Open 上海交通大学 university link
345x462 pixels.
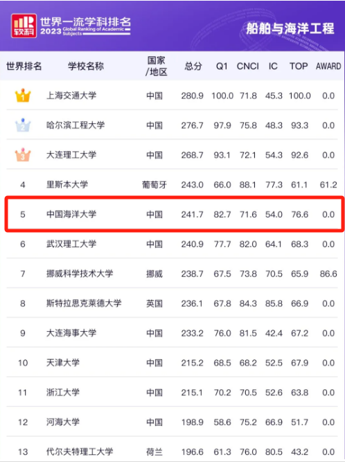click(71, 96)
